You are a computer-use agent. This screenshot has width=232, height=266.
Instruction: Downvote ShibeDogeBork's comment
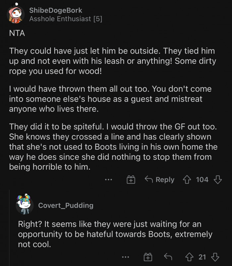(x=218, y=180)
